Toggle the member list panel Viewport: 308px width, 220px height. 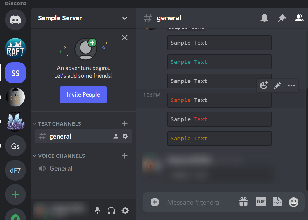(x=299, y=18)
